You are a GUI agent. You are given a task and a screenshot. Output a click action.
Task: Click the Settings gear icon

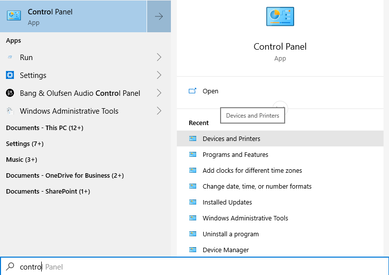pyautogui.click(x=10, y=75)
